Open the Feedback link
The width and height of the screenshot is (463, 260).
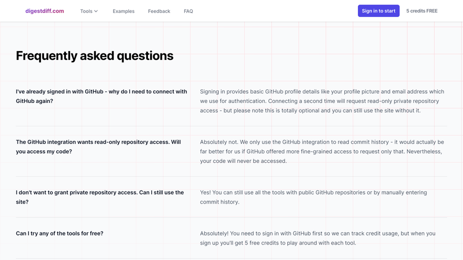159,11
